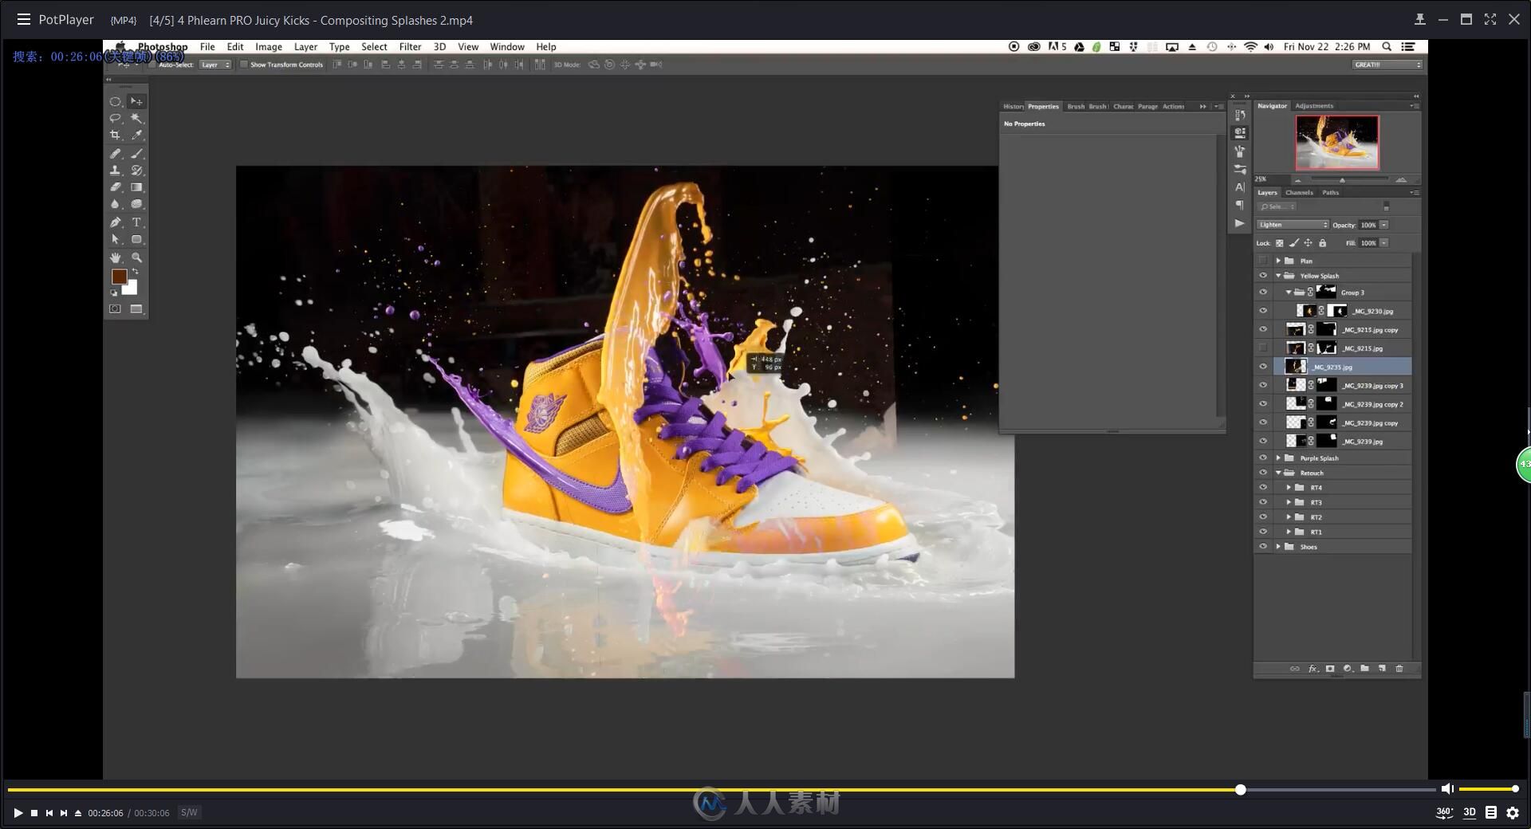Viewport: 1531px width, 829px height.
Task: Select the Blur tool
Action: click(x=116, y=205)
